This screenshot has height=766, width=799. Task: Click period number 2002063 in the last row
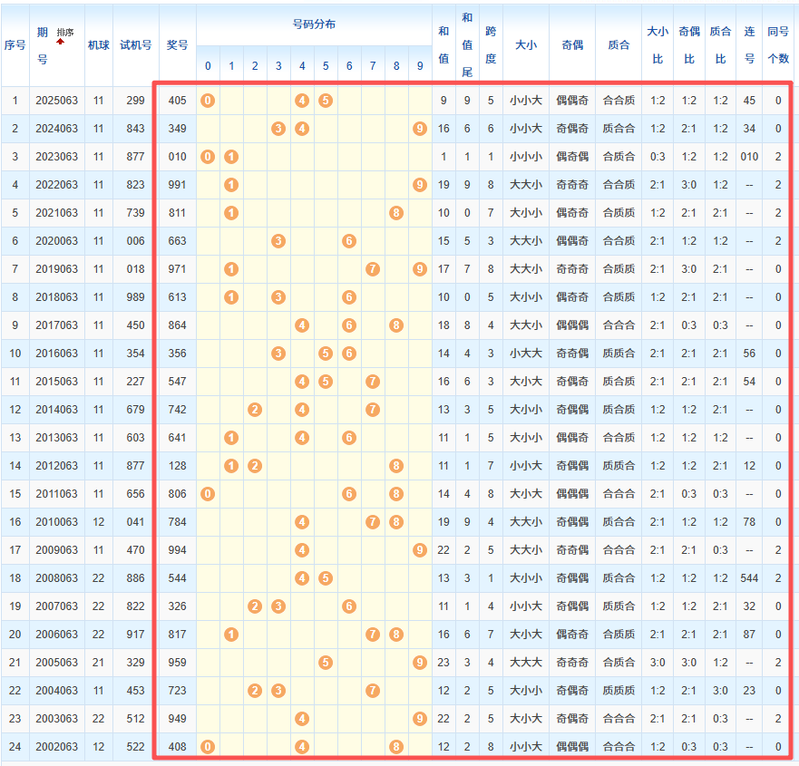click(x=57, y=747)
